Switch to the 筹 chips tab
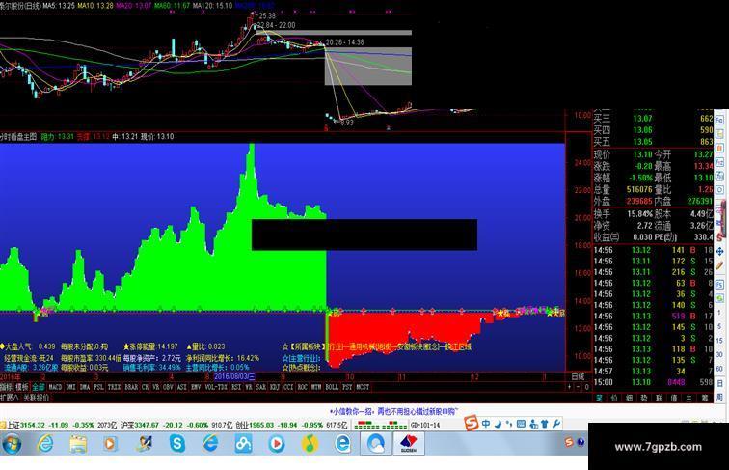The height and width of the screenshot is (470, 729). click(x=705, y=399)
